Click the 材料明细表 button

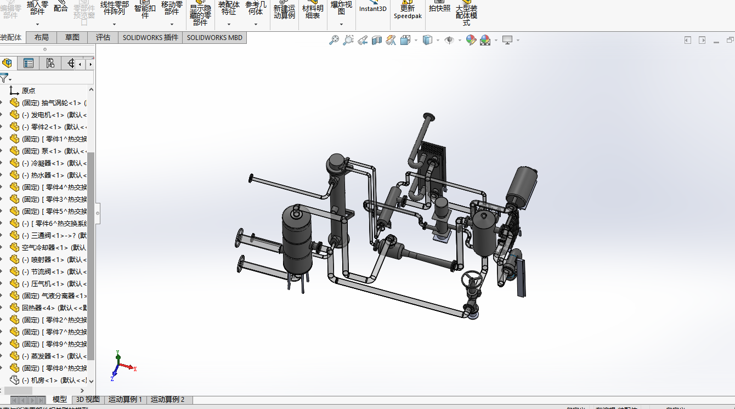(313, 12)
